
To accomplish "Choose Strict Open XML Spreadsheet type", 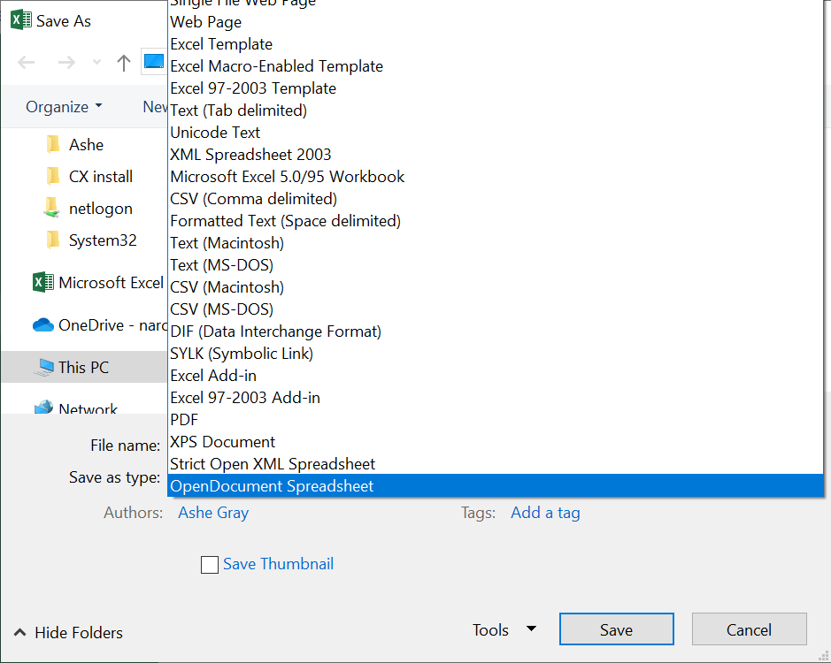I will click(x=496, y=464).
